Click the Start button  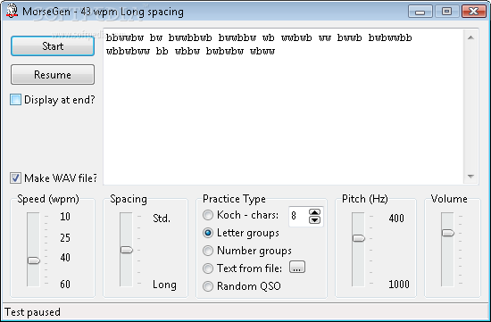53,46
